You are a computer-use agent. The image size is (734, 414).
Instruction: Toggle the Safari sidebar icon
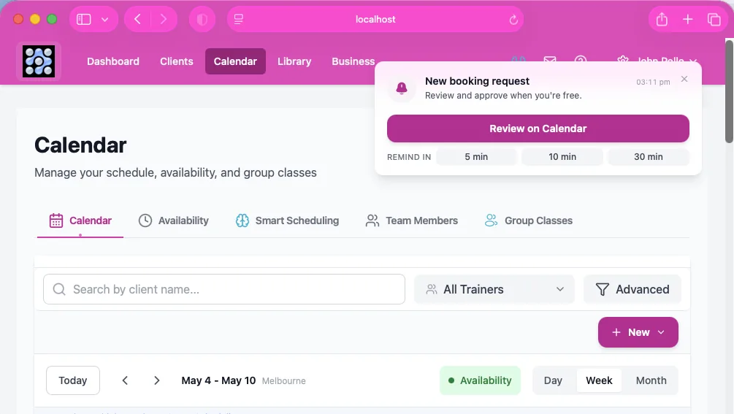[84, 19]
